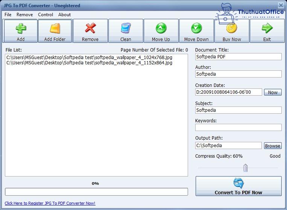The width and height of the screenshot is (287, 210).
Task: Open the Remove menu
Action: click(x=25, y=15)
